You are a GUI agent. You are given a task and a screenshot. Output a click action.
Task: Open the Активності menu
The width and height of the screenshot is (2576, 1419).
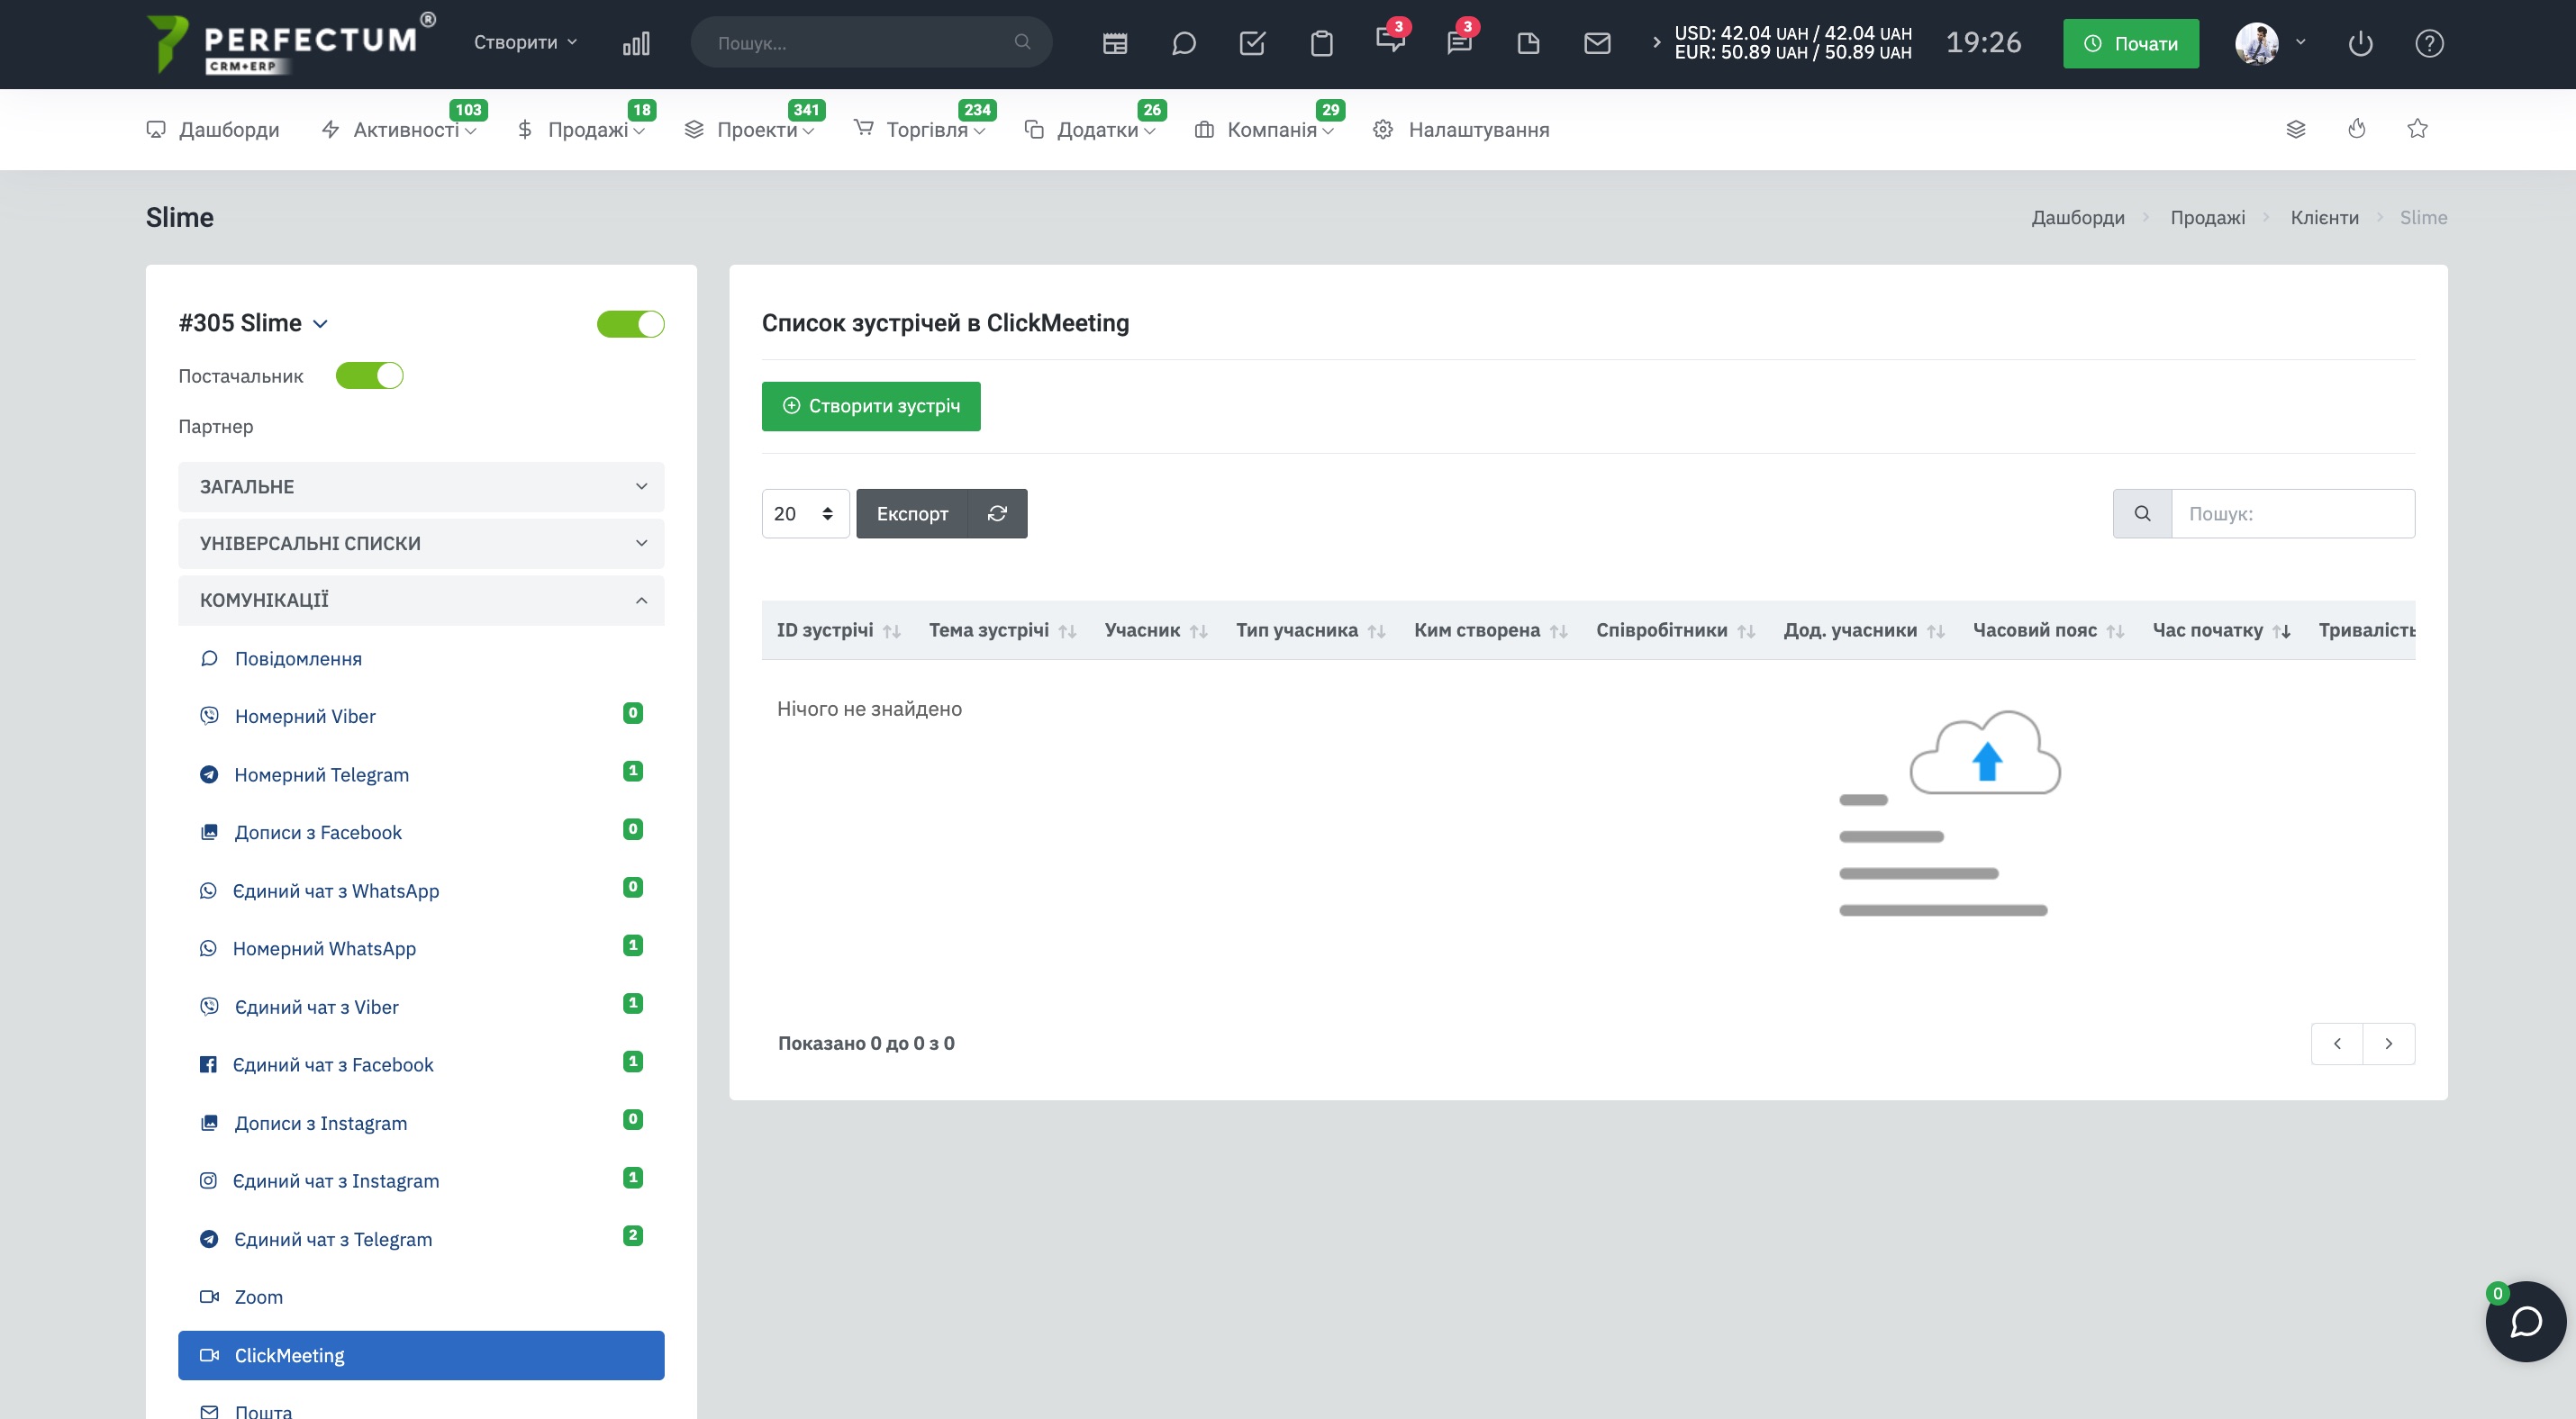tap(399, 130)
